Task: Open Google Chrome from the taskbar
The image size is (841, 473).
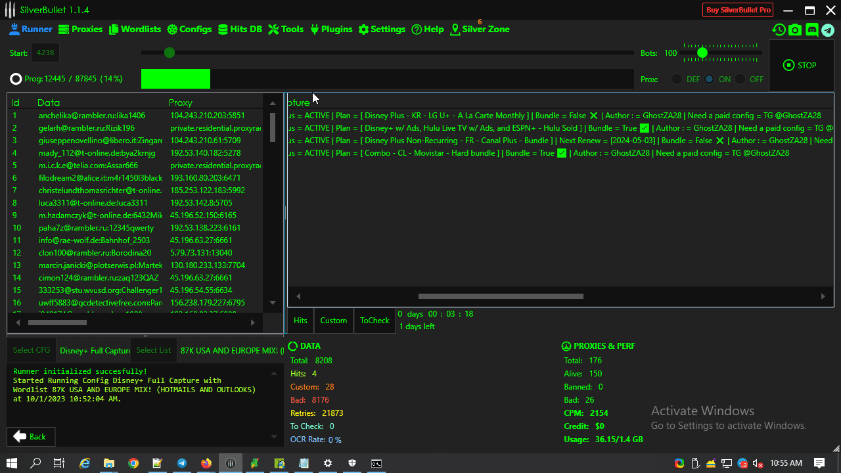Action: click(x=133, y=463)
